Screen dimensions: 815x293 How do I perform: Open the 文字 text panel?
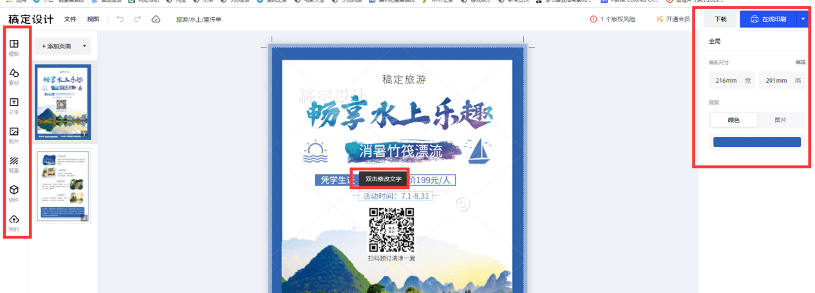[x=14, y=106]
